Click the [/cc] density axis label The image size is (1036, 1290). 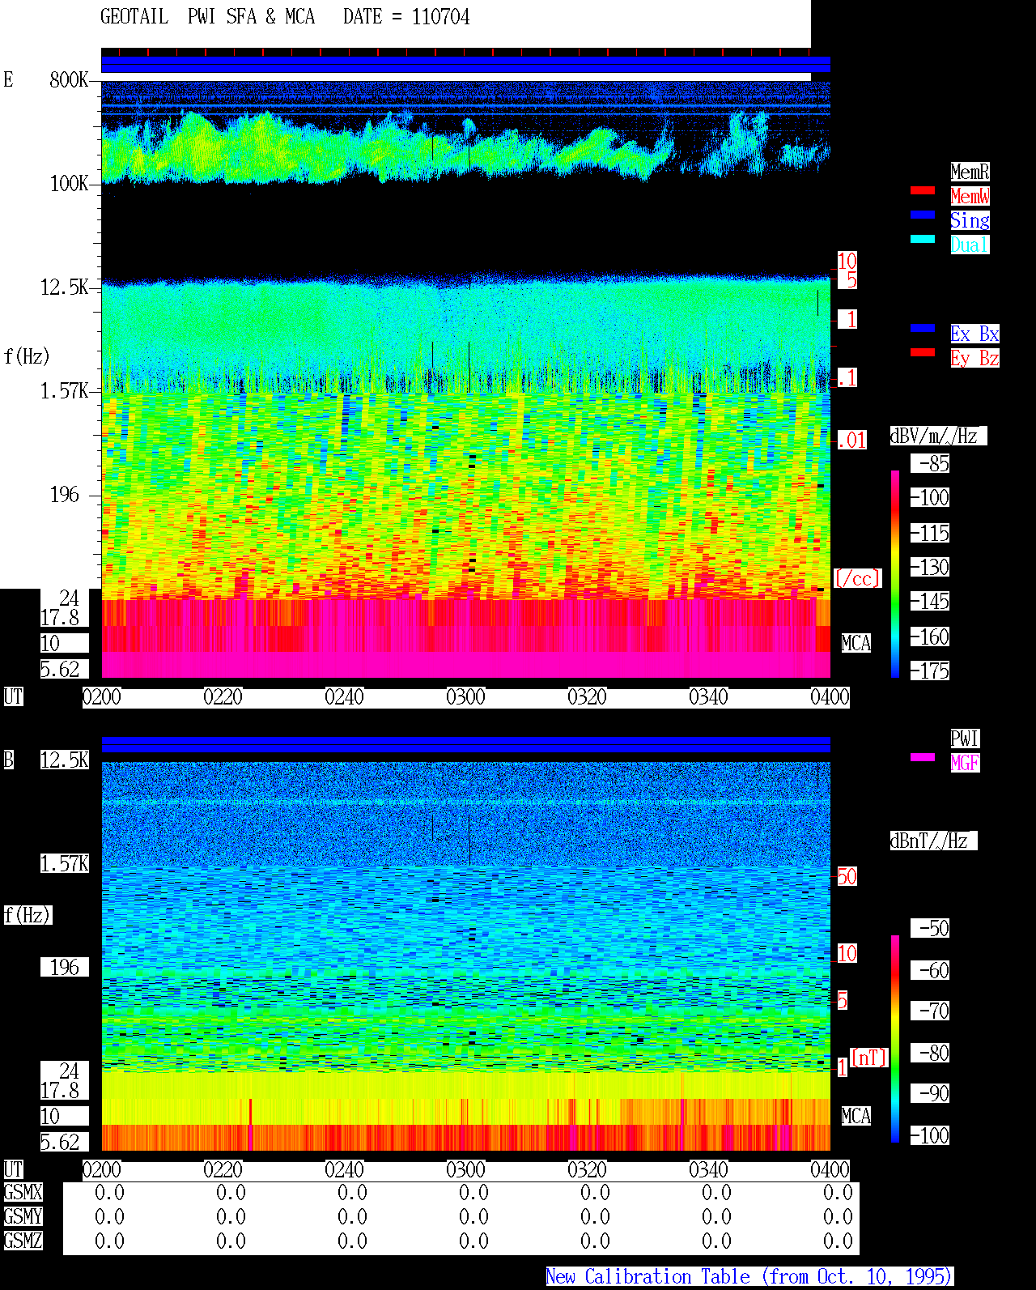pyautogui.click(x=857, y=579)
